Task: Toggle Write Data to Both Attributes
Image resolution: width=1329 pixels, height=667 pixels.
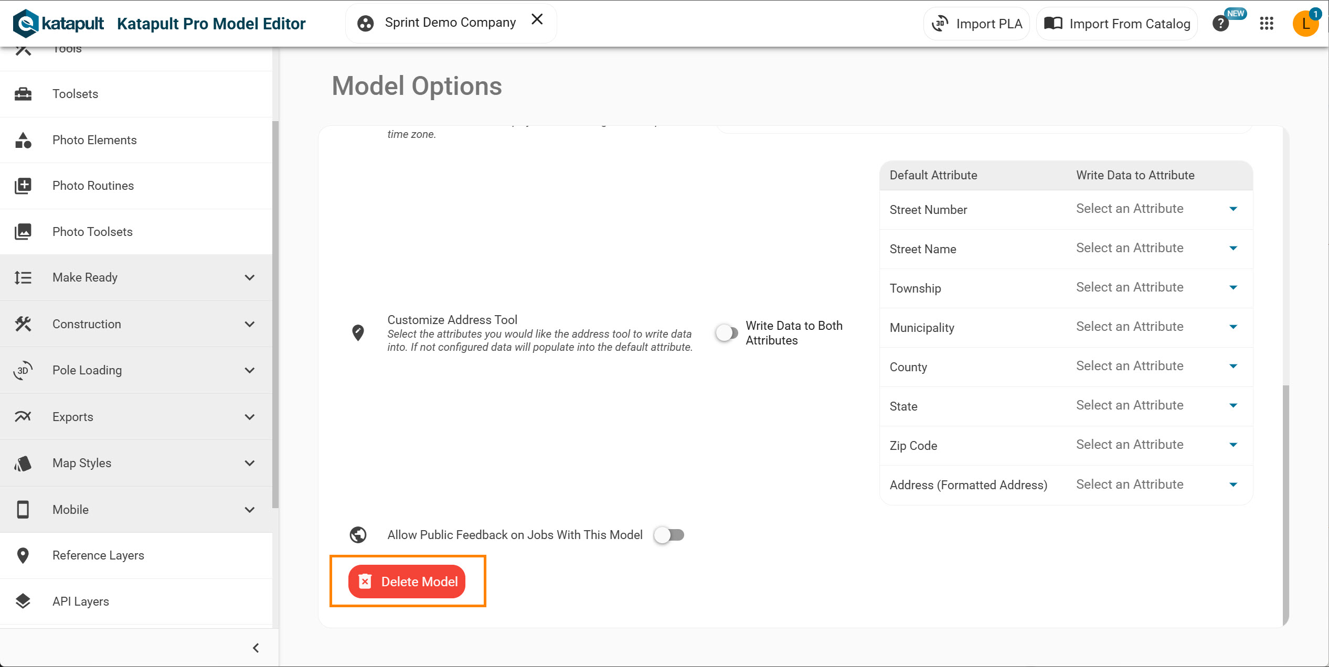Action: point(727,333)
